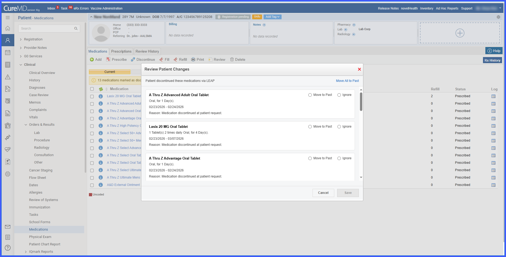Select Ignore for A Thru Z Advantage Tablet

coord(339,158)
